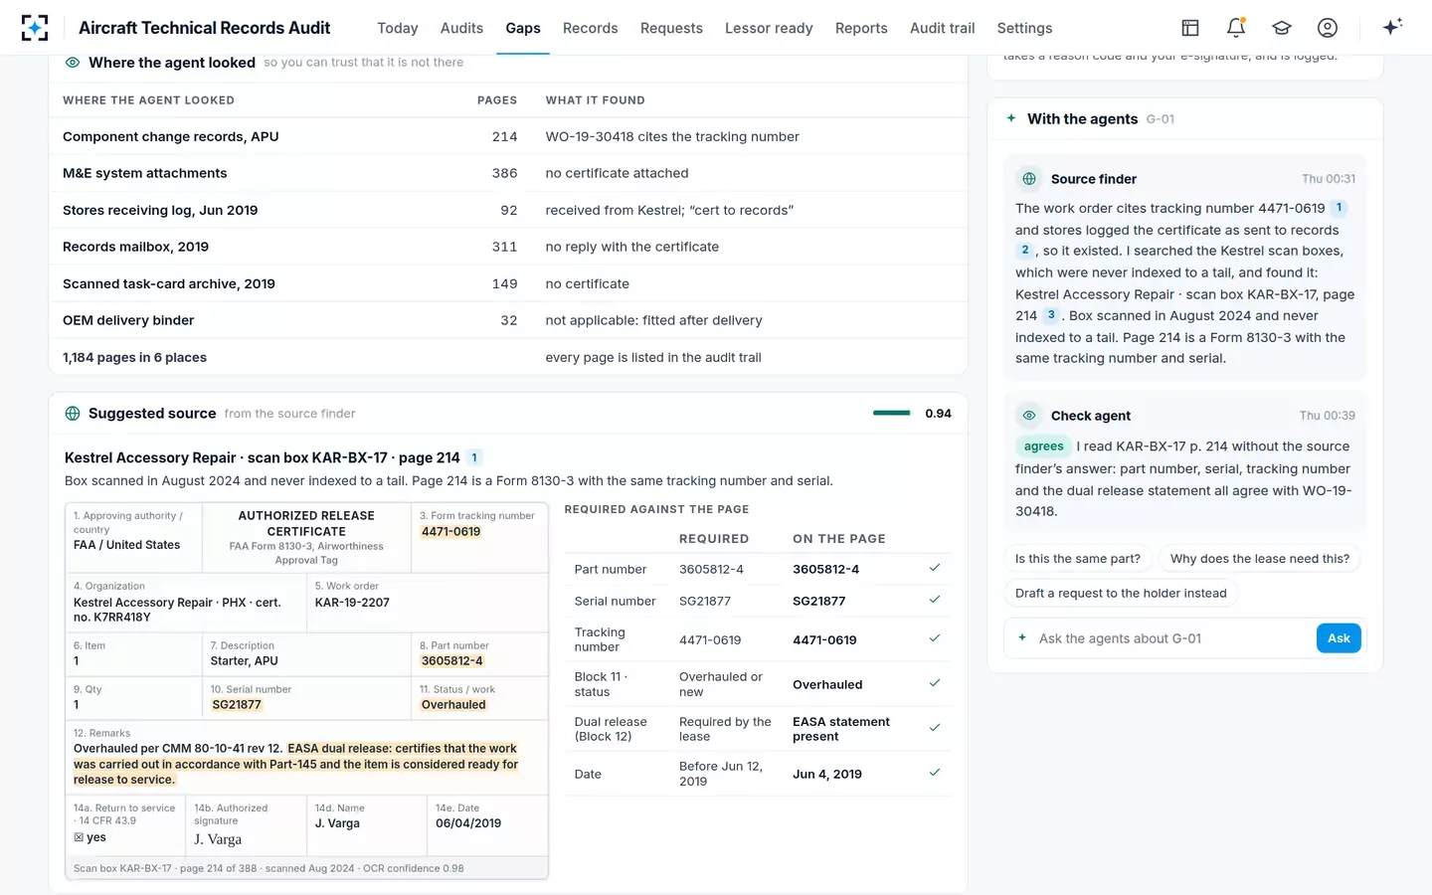Click the Ask button
The image size is (1432, 895).
pyautogui.click(x=1339, y=638)
